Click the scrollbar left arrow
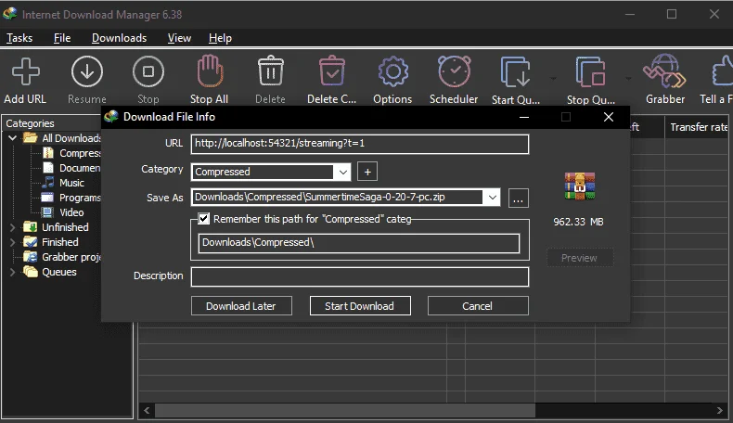This screenshot has height=423, width=733. [x=147, y=410]
